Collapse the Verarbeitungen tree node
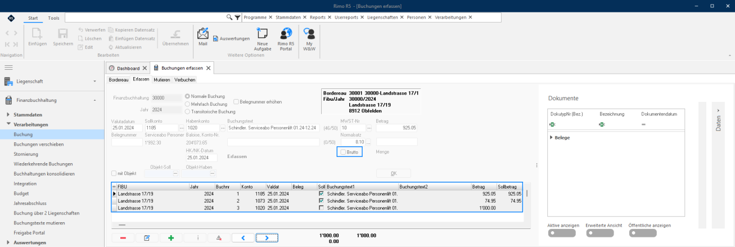This screenshot has height=247, width=735. 9,124
